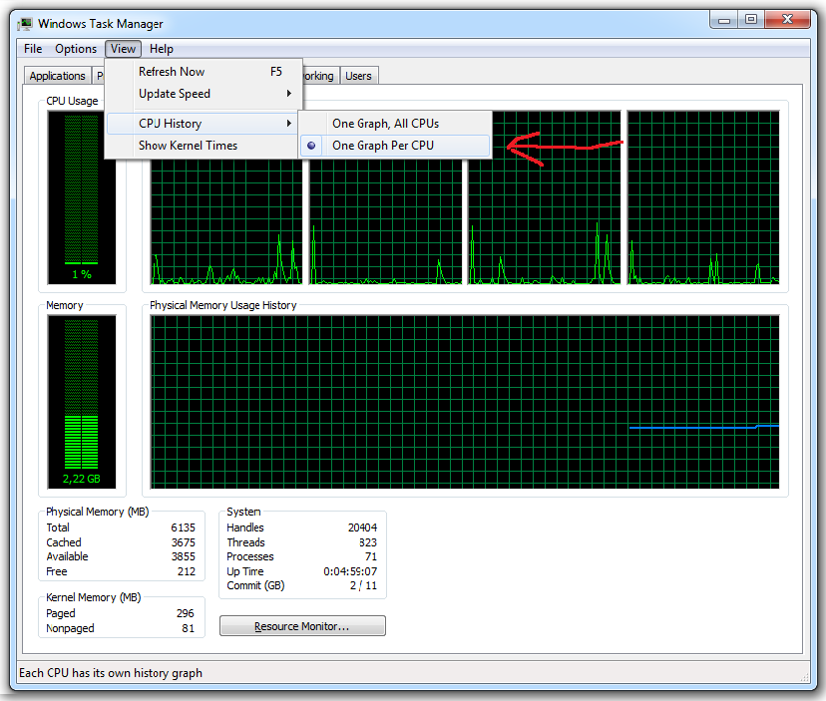Close the open View menu

point(123,49)
